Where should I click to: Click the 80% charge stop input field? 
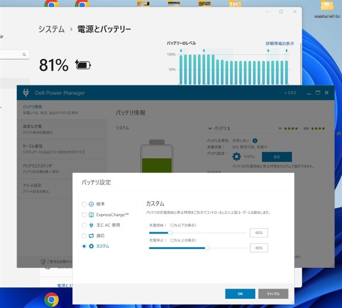(259, 248)
